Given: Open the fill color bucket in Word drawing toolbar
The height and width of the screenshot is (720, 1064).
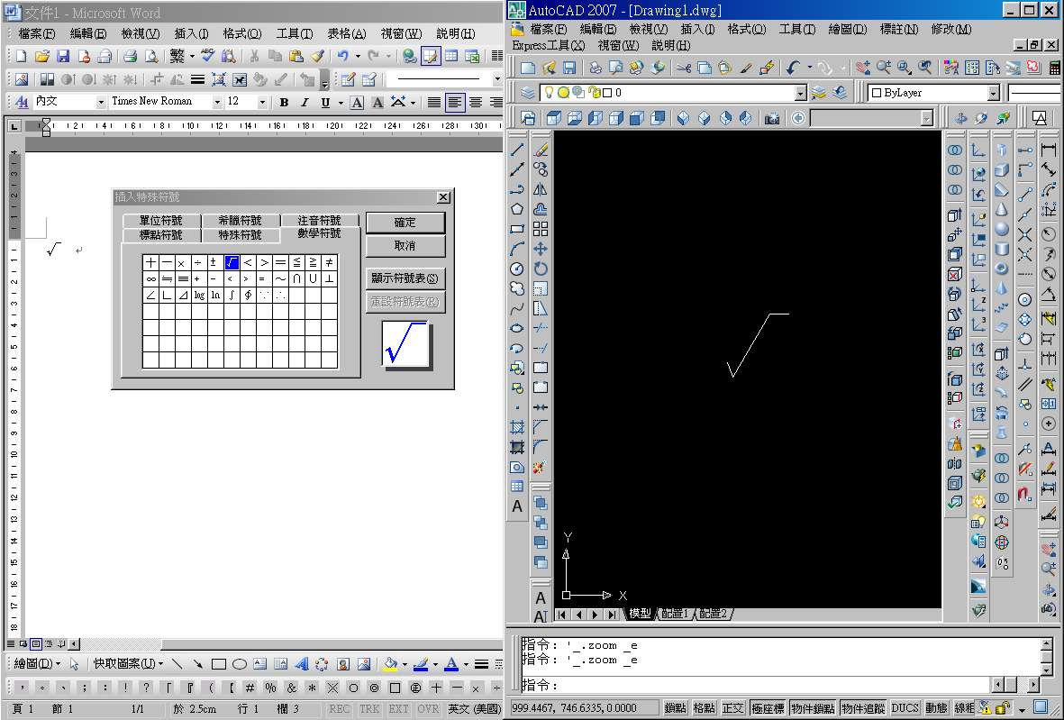Looking at the screenshot, I should pyautogui.click(x=390, y=664).
